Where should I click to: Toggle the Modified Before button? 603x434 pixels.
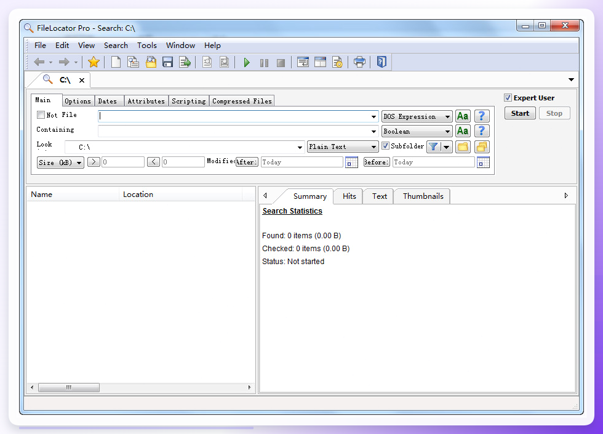pyautogui.click(x=377, y=162)
